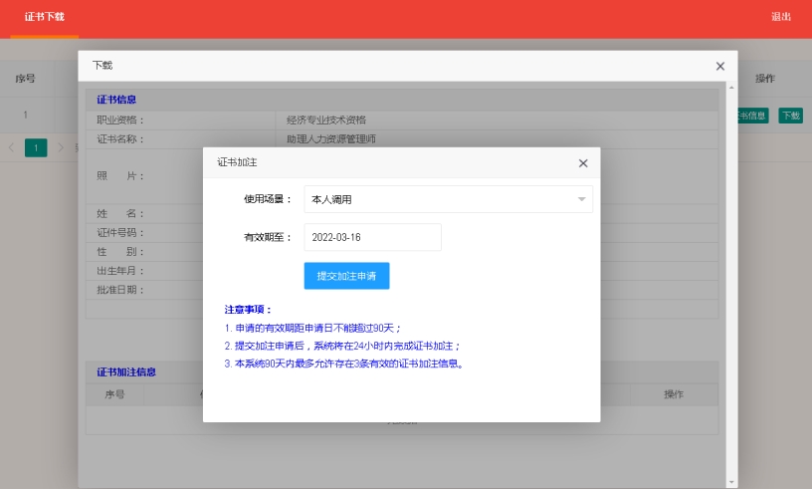Click the 操作 column header in main table
The height and width of the screenshot is (489, 812).
[x=765, y=79]
